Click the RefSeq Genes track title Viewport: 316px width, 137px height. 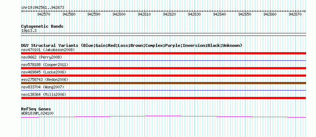36,109
